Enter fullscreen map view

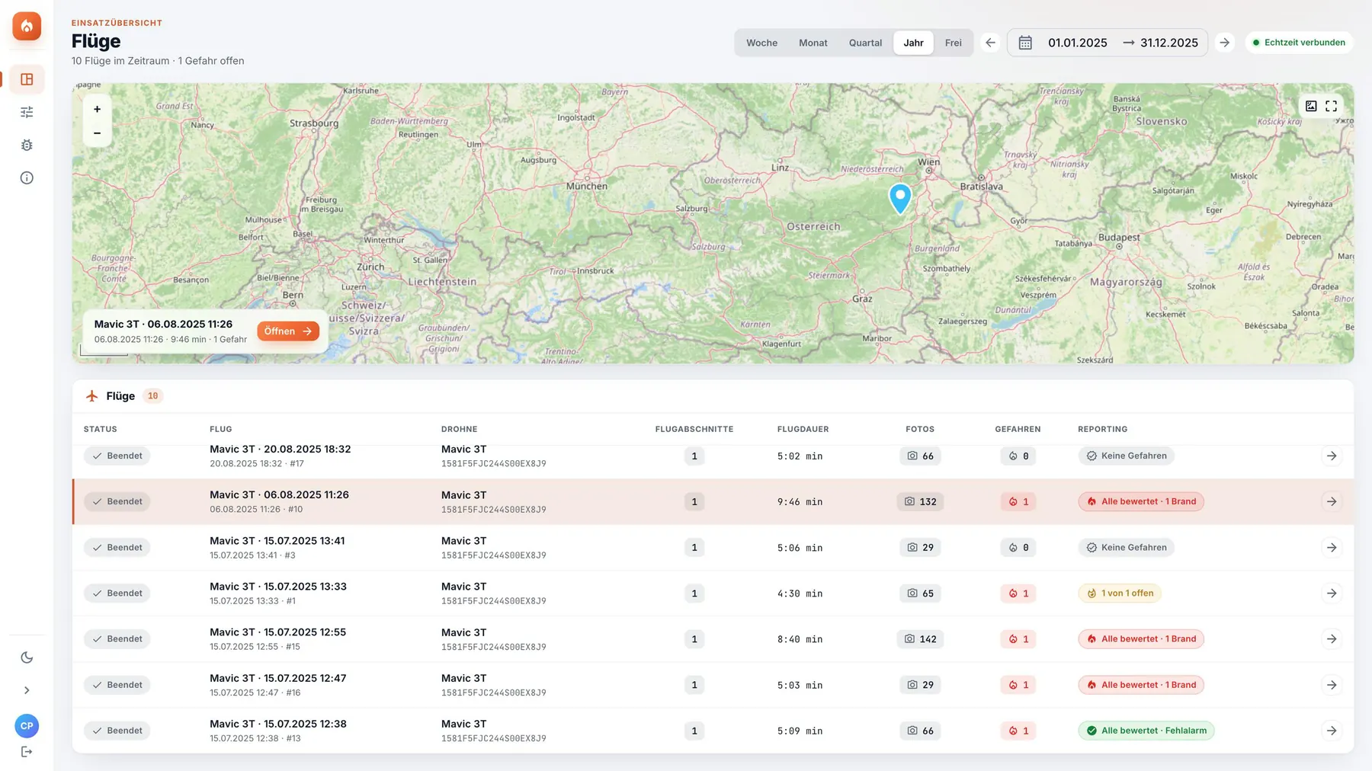[x=1331, y=106]
